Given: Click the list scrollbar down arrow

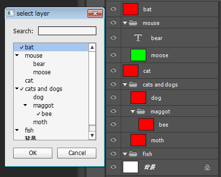Looking at the screenshot, I should pyautogui.click(x=92, y=135).
